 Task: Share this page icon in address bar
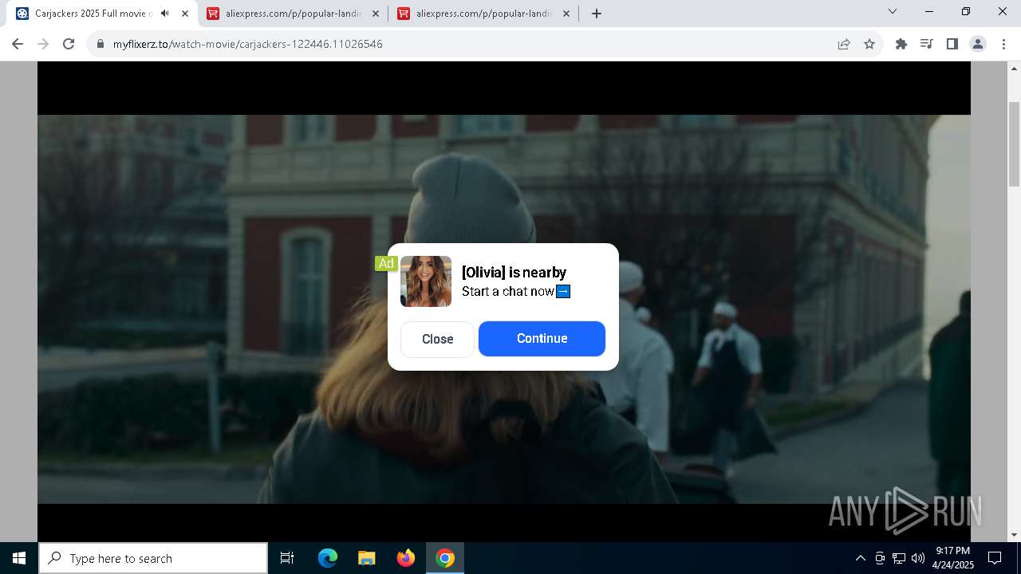(x=844, y=44)
